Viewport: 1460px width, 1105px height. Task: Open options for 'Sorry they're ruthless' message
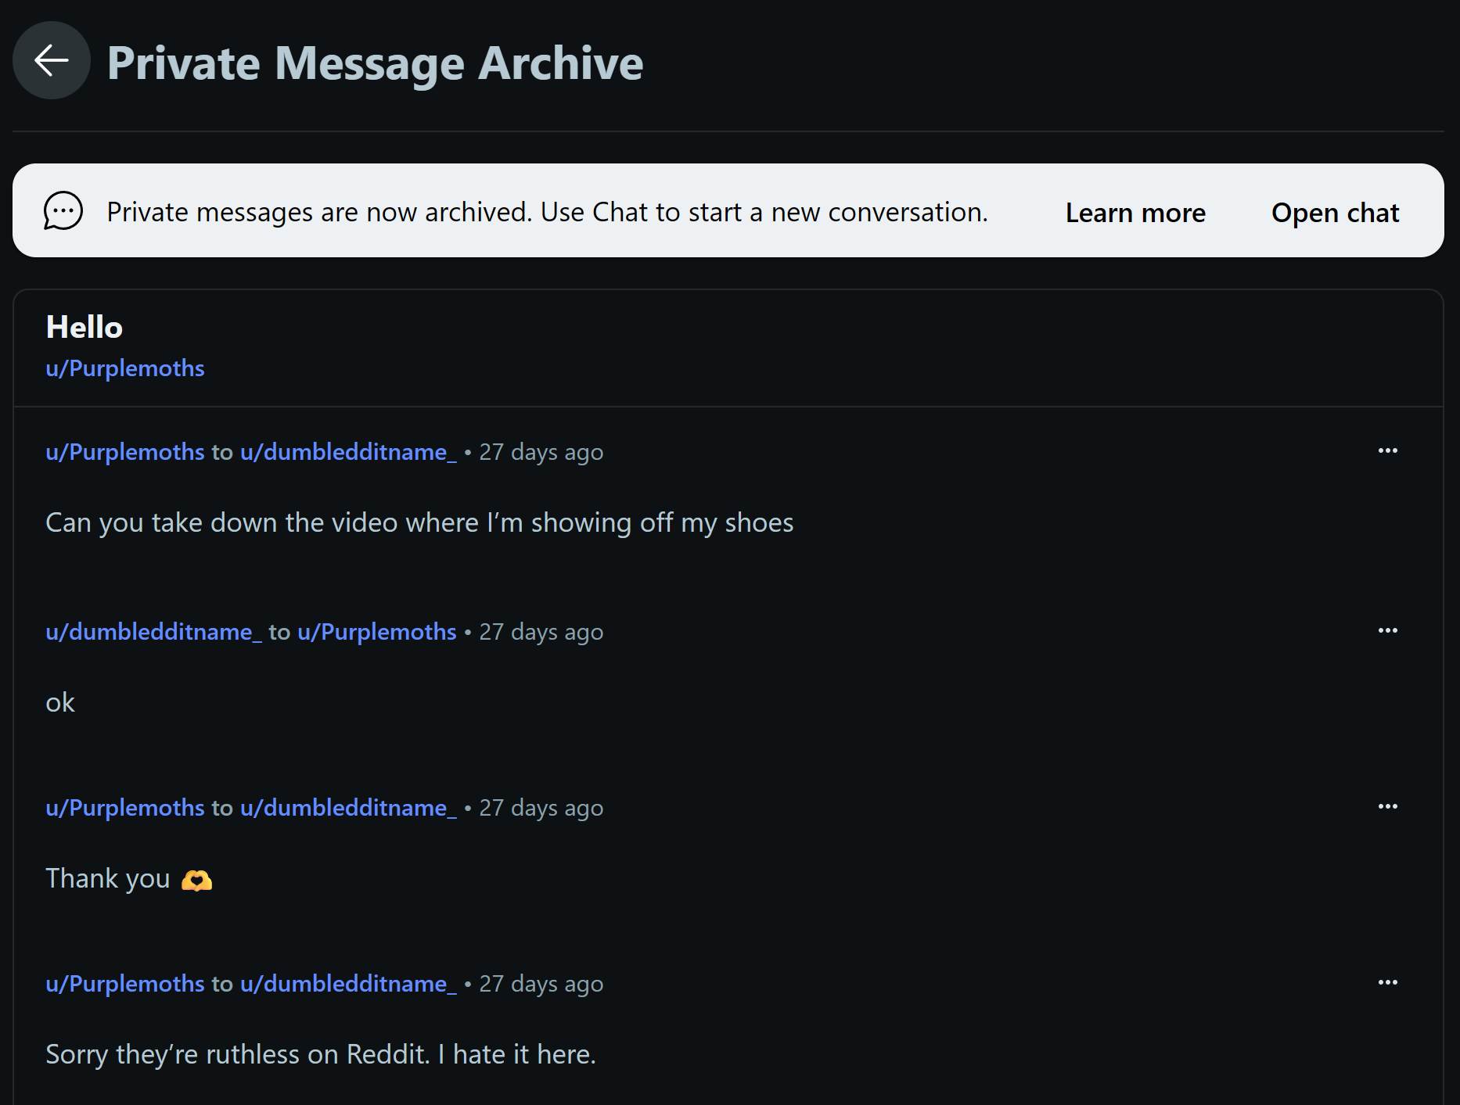tap(1387, 982)
